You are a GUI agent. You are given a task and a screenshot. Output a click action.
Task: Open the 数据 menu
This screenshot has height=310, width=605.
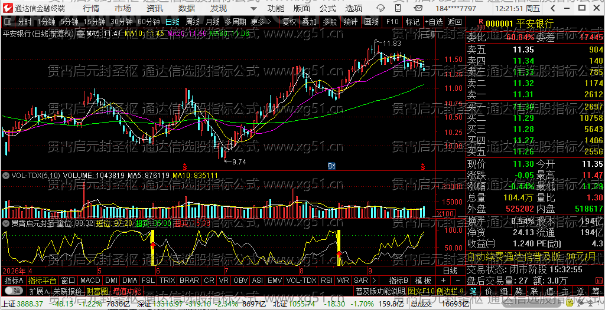pyautogui.click(x=187, y=8)
